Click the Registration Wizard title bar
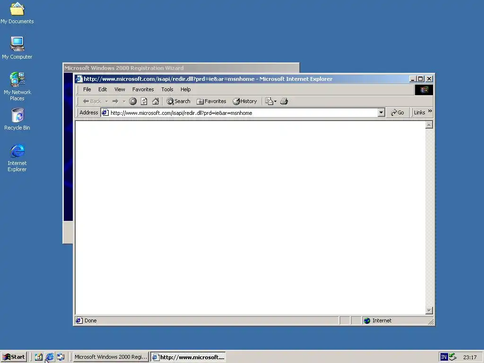The image size is (484, 363). coord(181,68)
